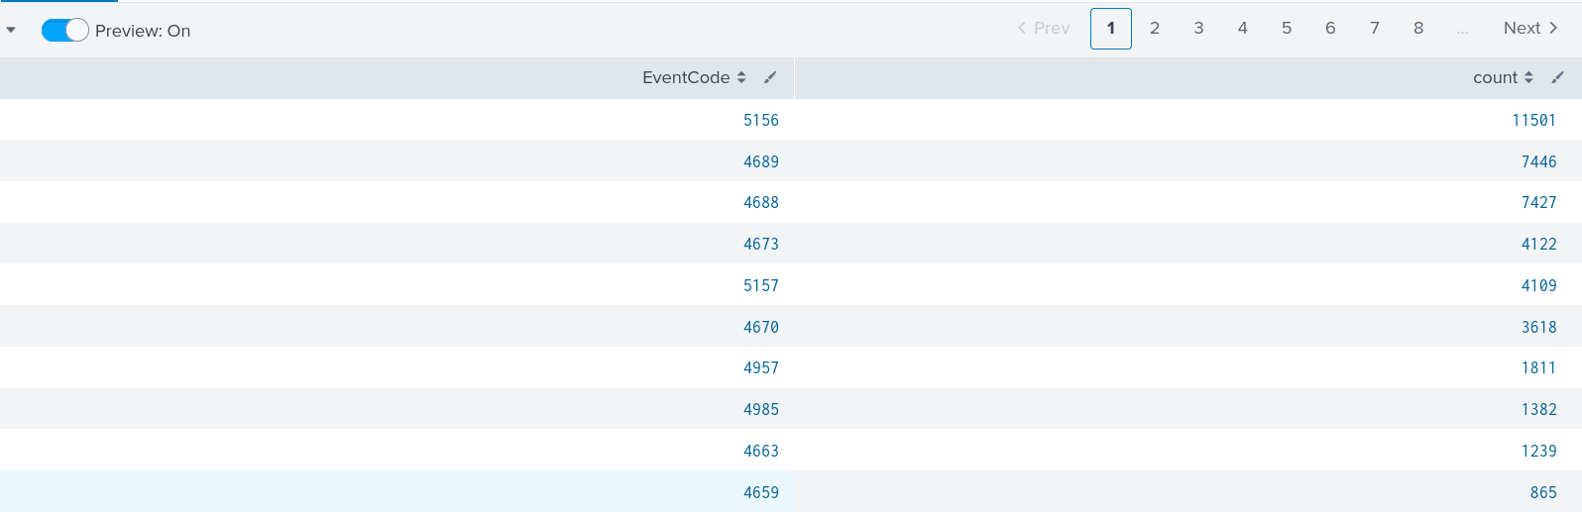Screen dimensions: 1582x516
Task: Jump to results page 4
Action: tap(1242, 29)
